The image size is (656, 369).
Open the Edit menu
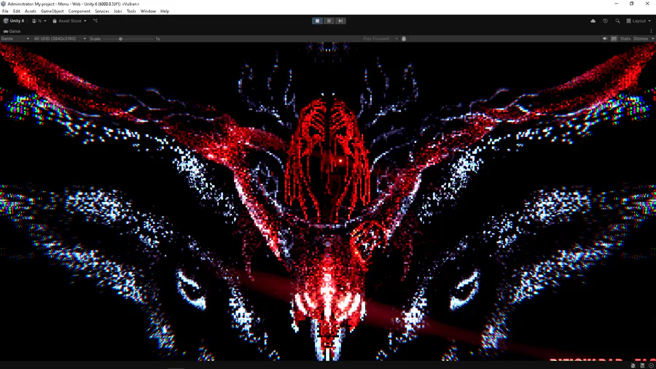point(16,11)
